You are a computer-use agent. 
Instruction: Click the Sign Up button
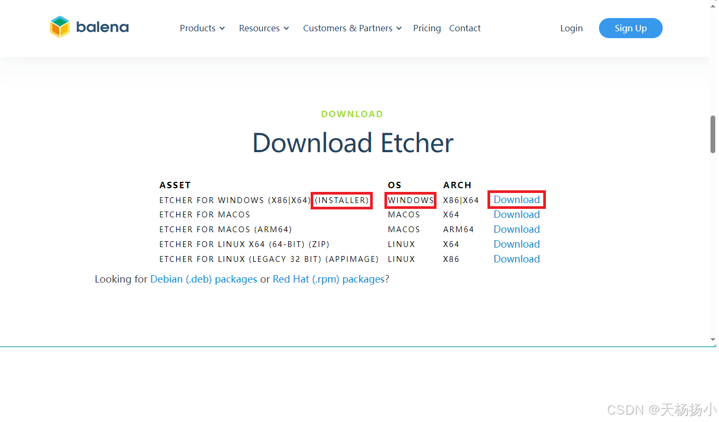point(630,28)
